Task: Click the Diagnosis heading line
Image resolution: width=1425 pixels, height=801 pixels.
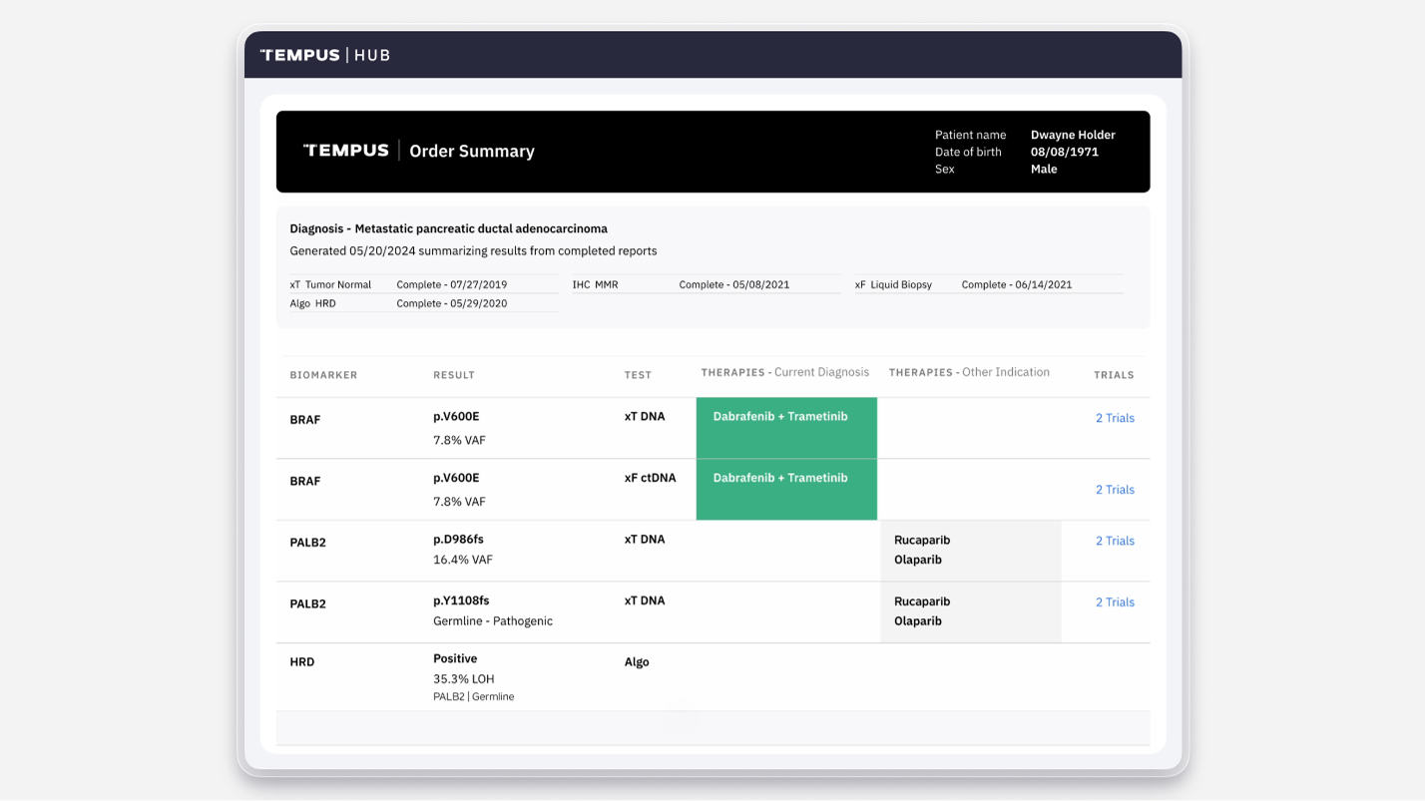Action: point(448,228)
